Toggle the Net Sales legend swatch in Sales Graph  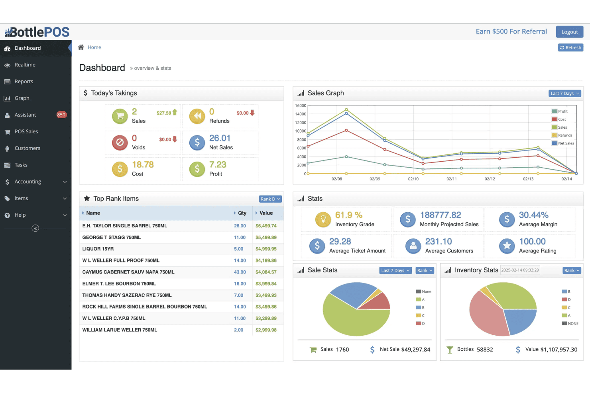[x=554, y=143]
